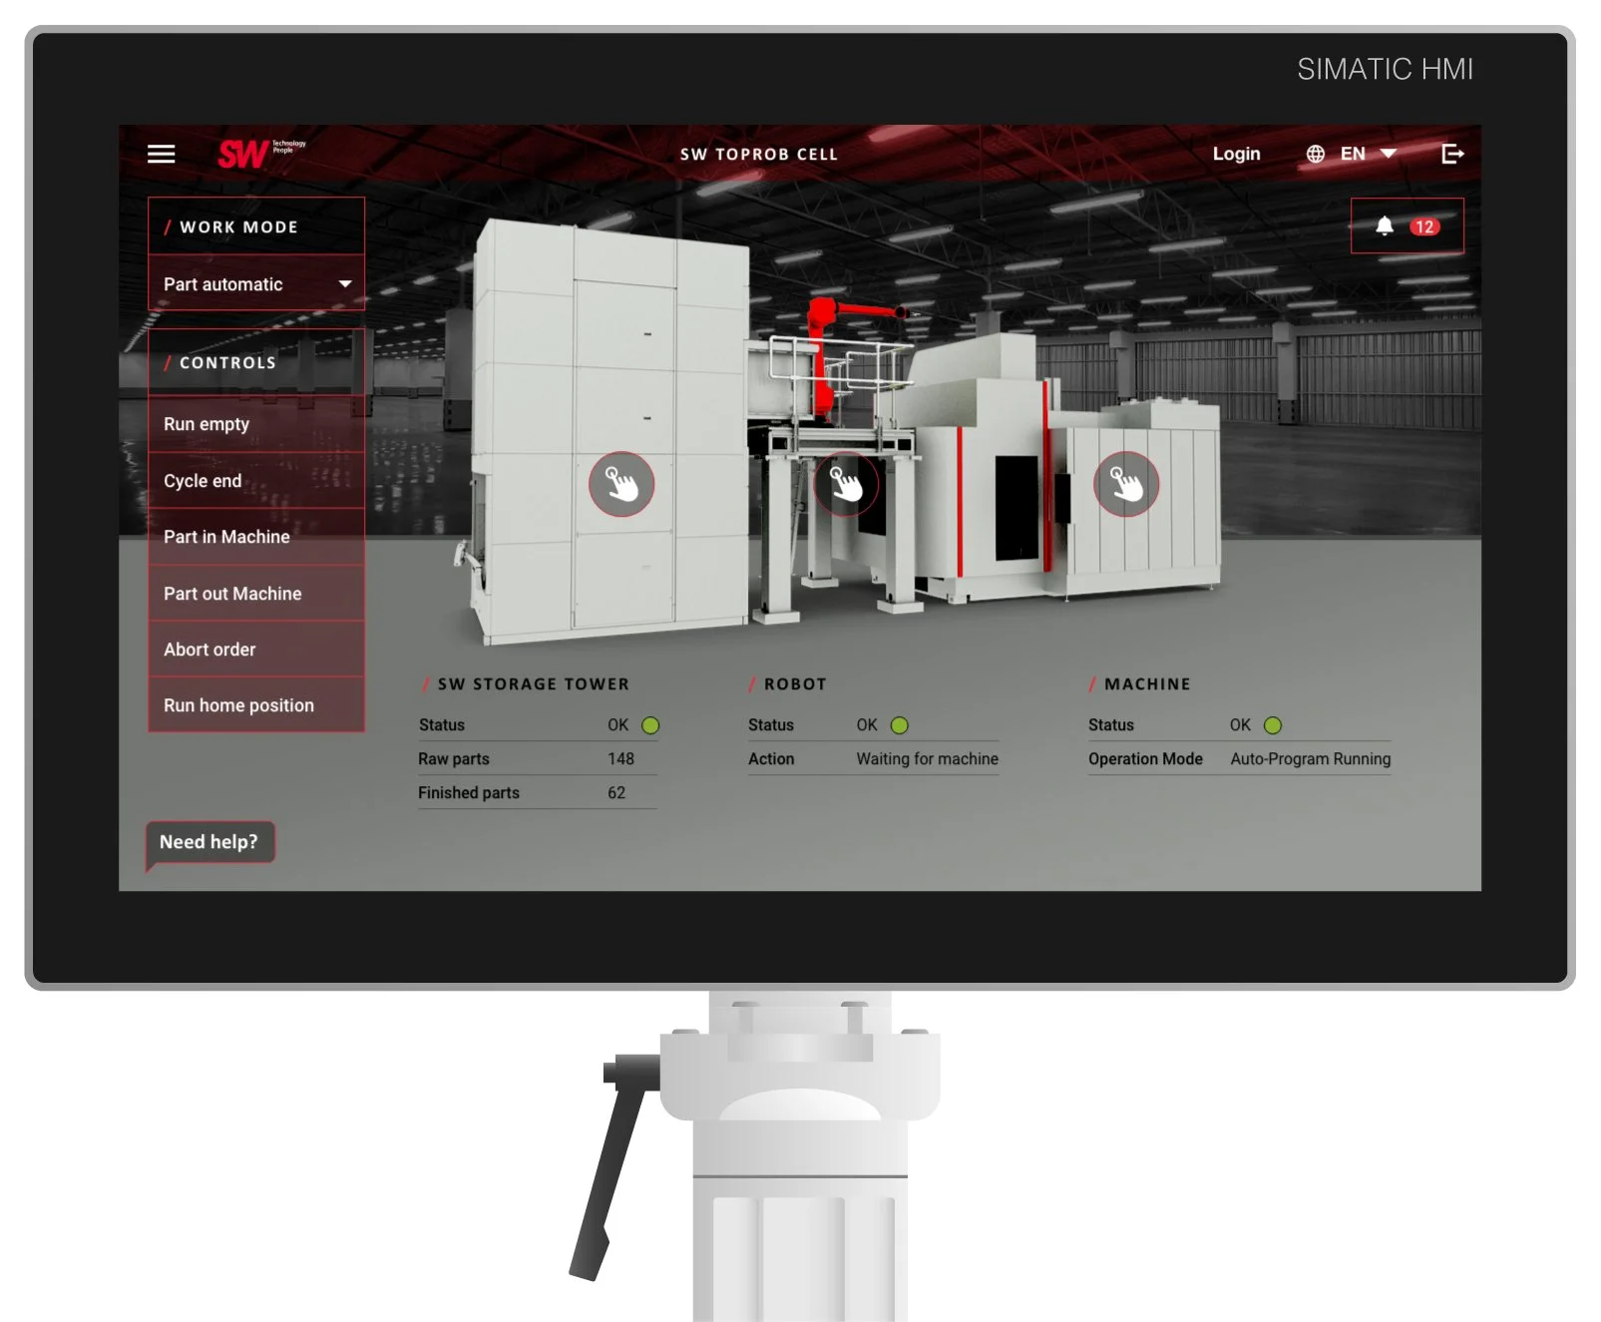Click the Finished parts label
Screen dimensions: 1601x1322
coord(469,793)
